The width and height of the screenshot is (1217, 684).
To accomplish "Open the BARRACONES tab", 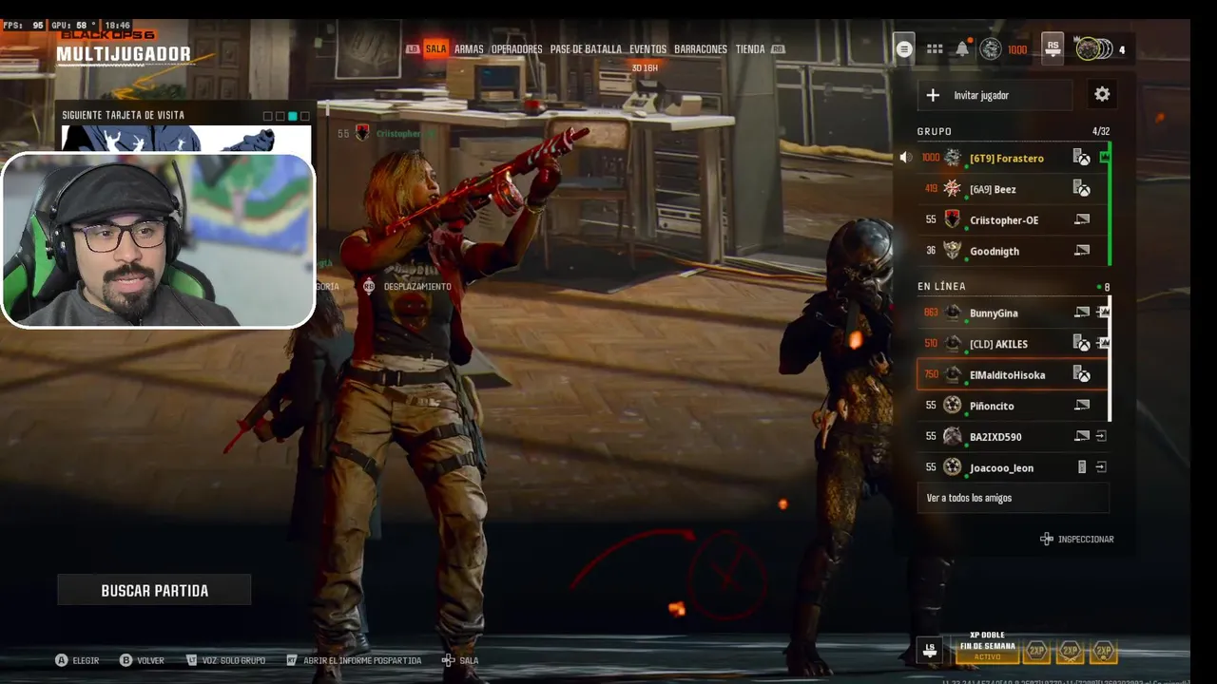I will pos(701,49).
